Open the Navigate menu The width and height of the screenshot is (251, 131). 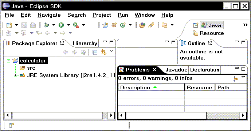click(49, 15)
